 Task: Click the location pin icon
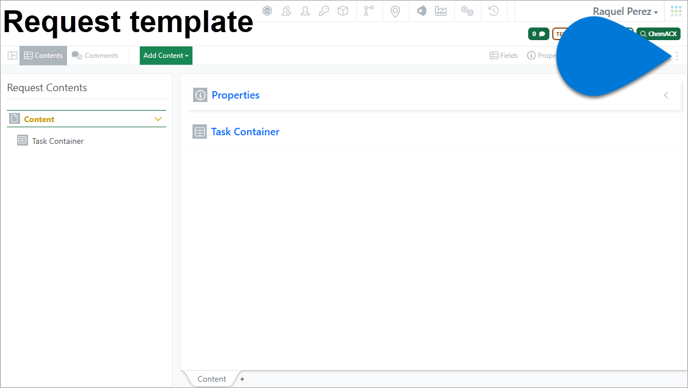click(x=395, y=11)
